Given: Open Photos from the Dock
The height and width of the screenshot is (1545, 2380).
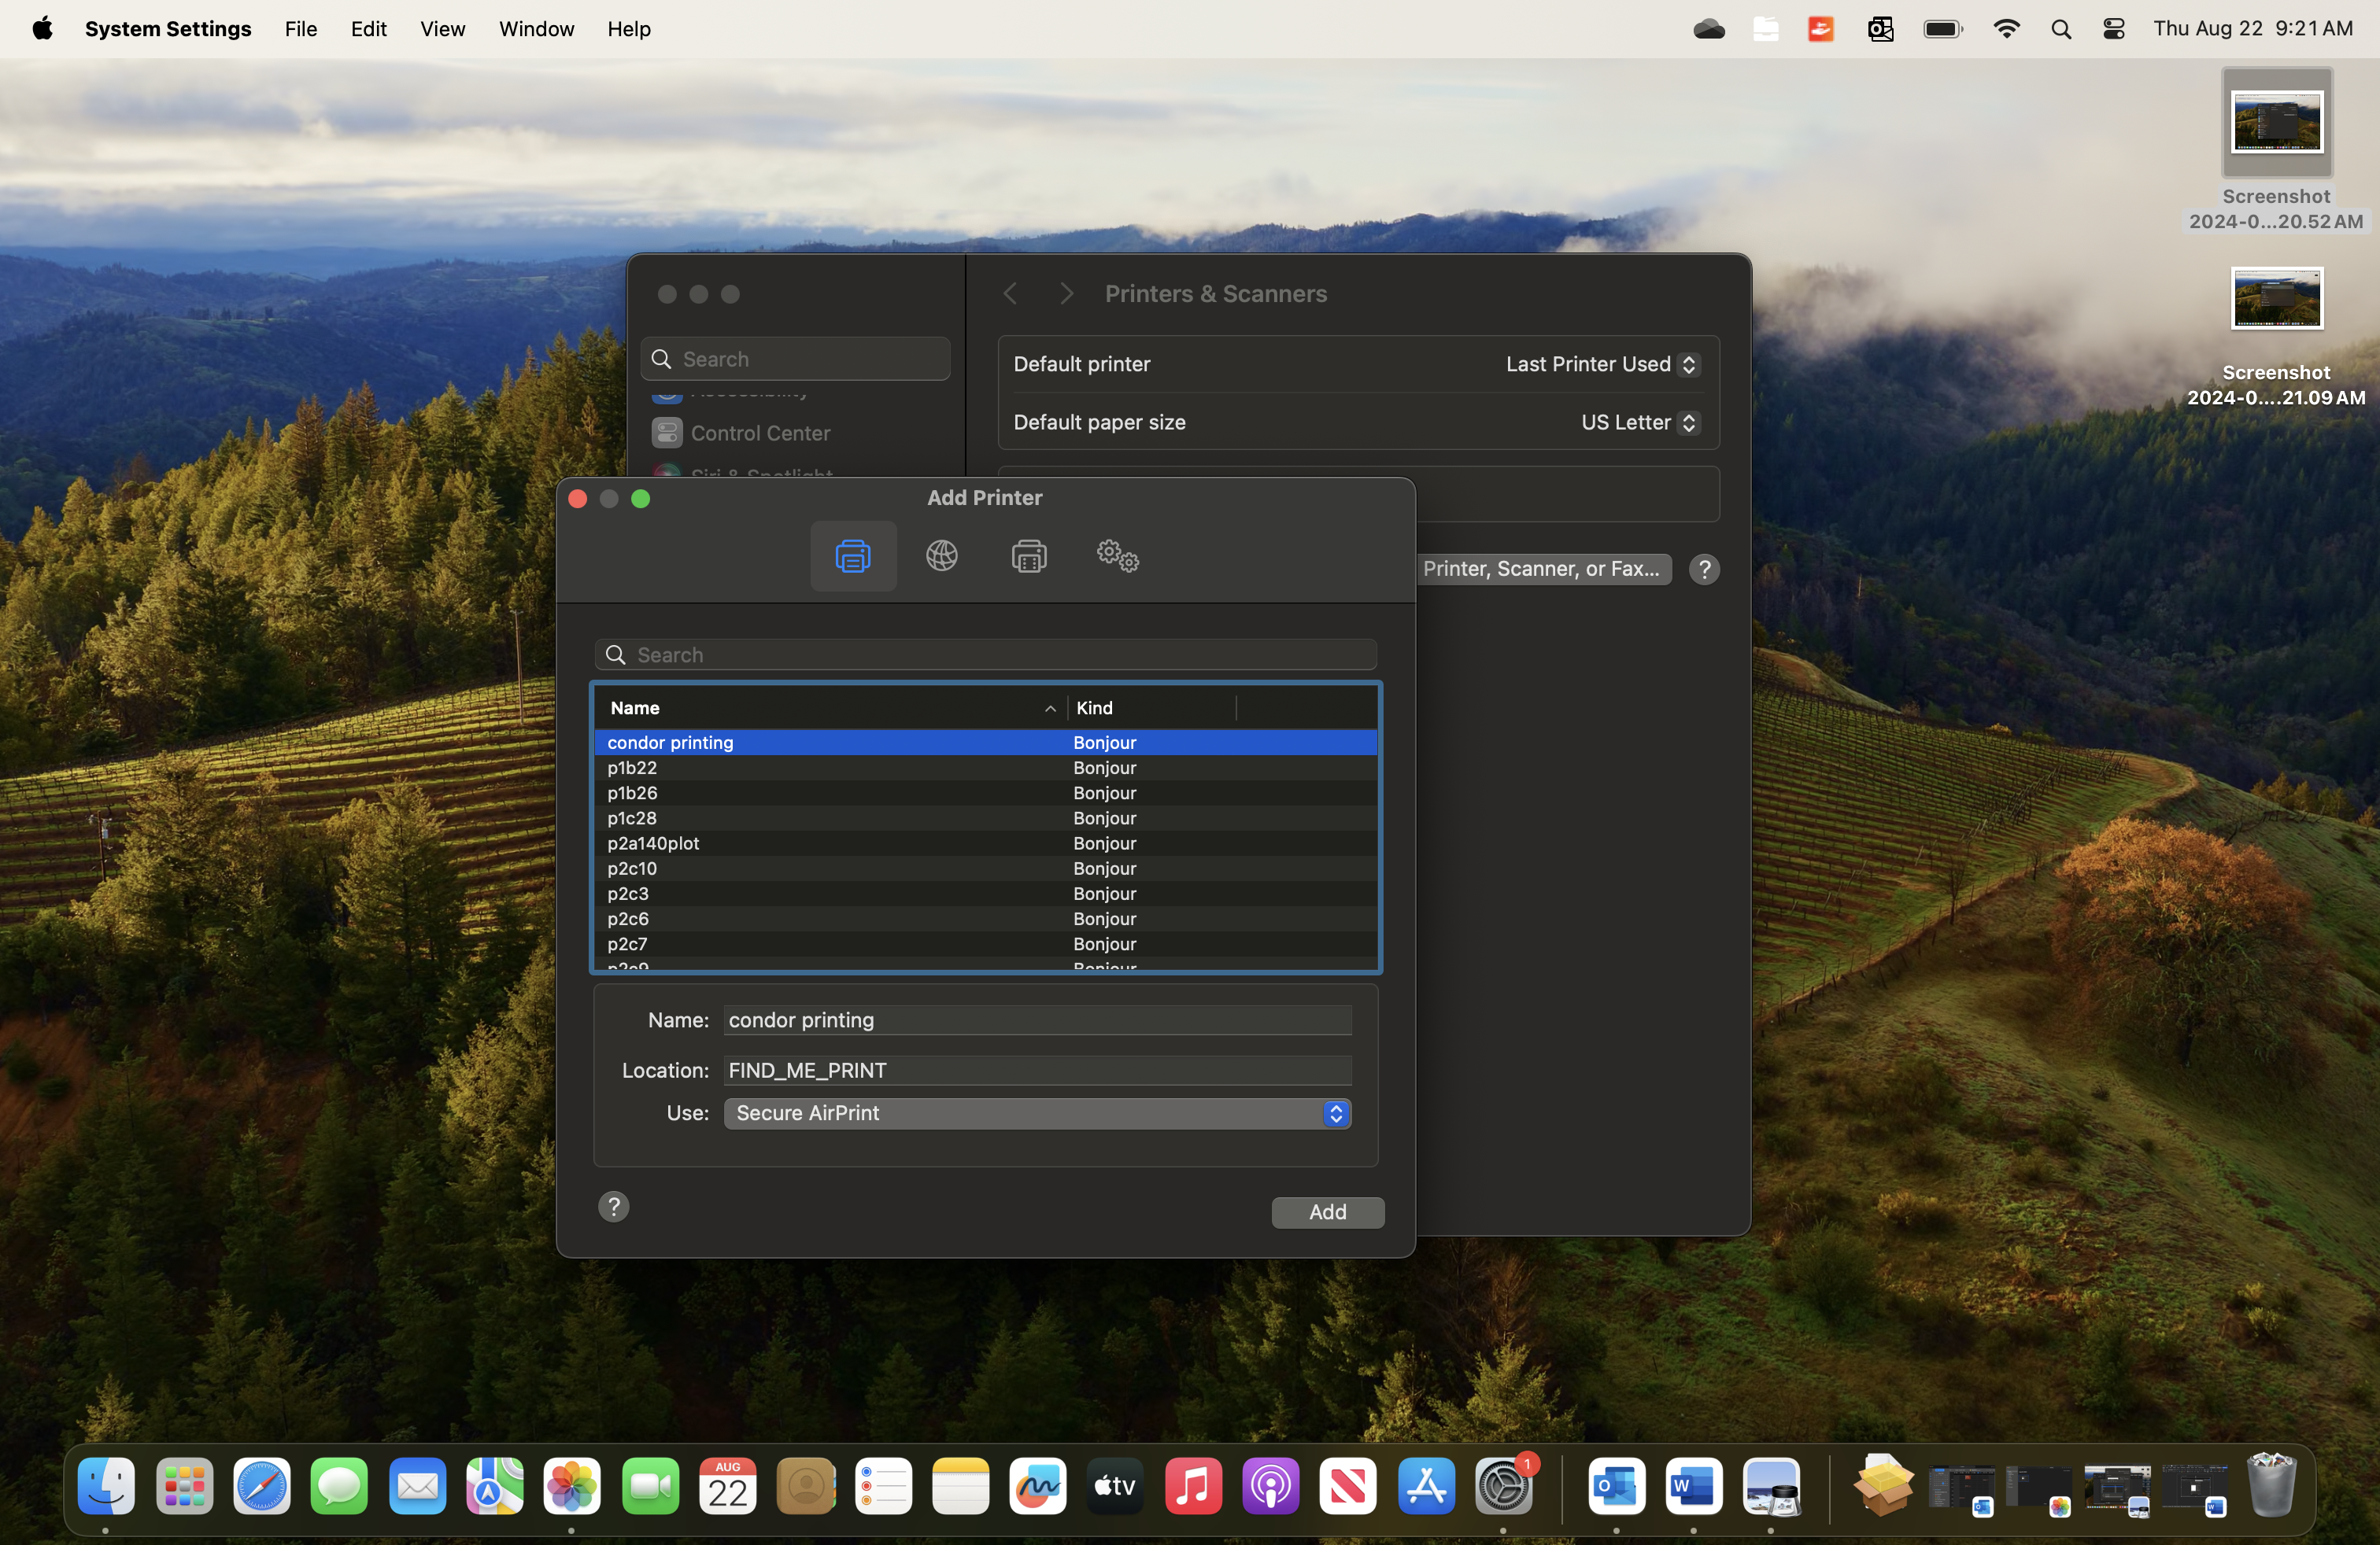Looking at the screenshot, I should (x=572, y=1486).
